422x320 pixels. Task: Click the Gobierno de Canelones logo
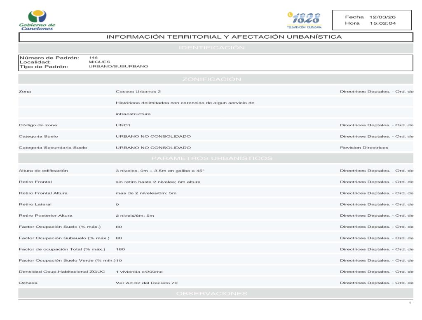(37, 20)
